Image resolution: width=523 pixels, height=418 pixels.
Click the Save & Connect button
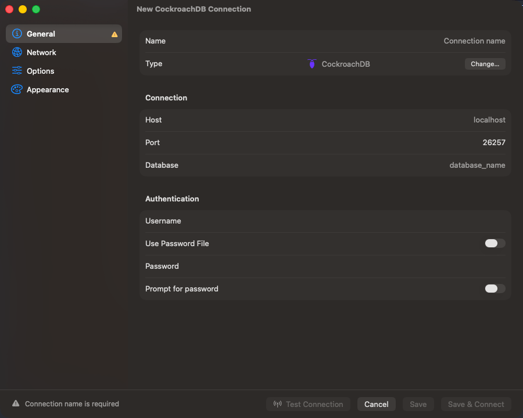pyautogui.click(x=476, y=404)
